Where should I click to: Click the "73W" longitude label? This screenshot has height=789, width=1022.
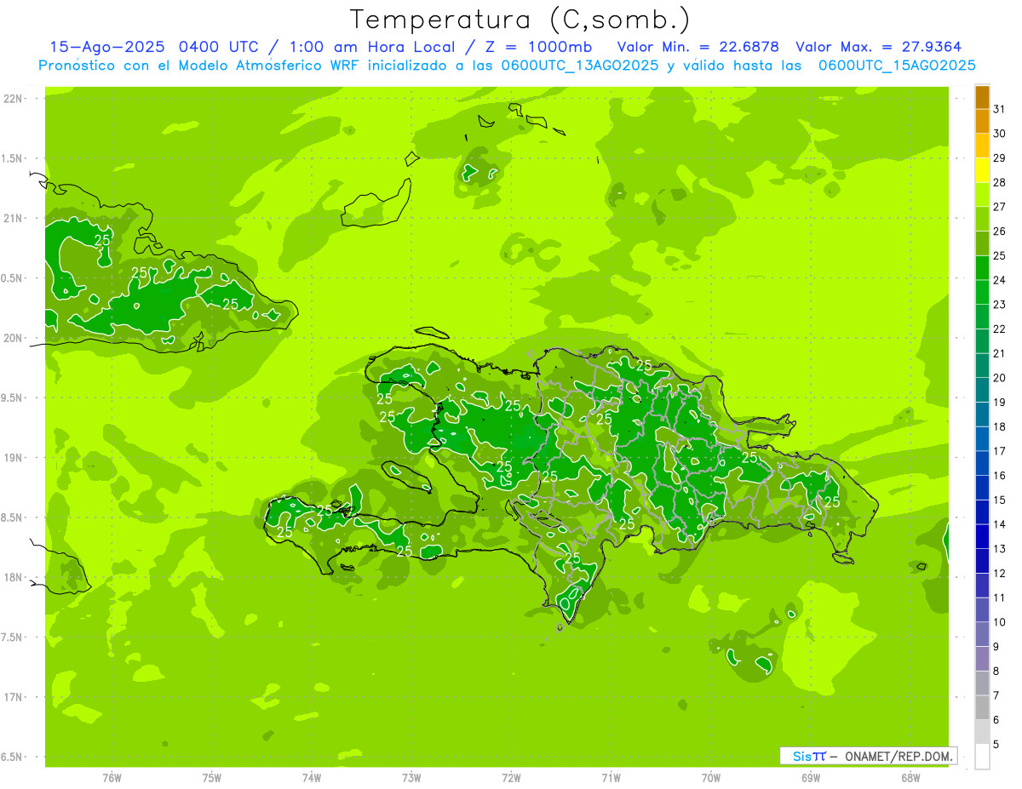point(411,778)
